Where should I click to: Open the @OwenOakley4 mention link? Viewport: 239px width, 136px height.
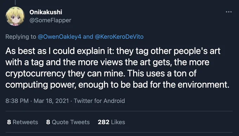(x=59, y=37)
